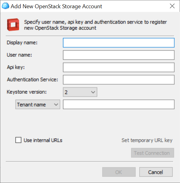
Task: Click the dialog title text in title bar
Action: pyautogui.click(x=56, y=6)
